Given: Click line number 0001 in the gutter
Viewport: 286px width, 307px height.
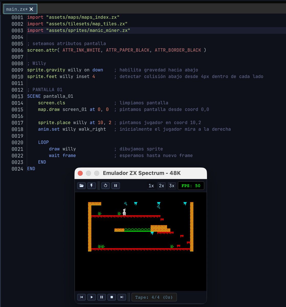Looking at the screenshot, I should pos(17,17).
